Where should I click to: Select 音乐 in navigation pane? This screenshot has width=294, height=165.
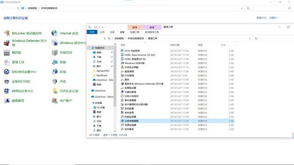tap(99, 130)
